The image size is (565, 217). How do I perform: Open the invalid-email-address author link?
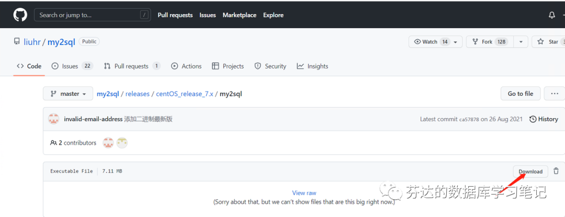click(x=93, y=119)
